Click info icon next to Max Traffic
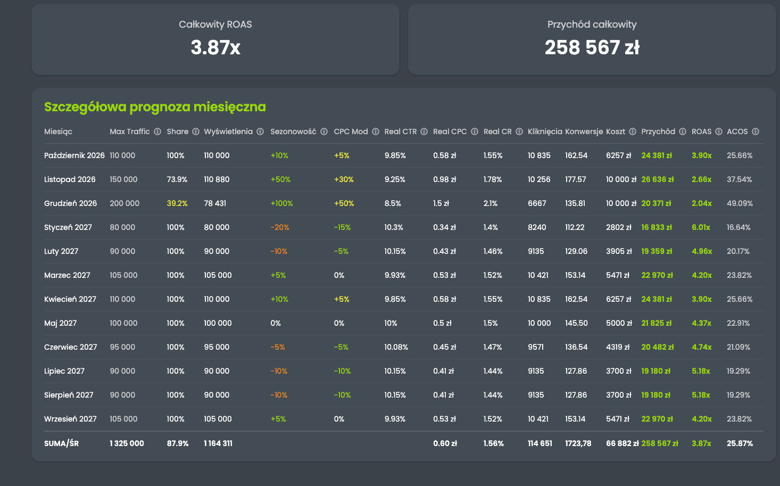The height and width of the screenshot is (486, 780). pyautogui.click(x=157, y=131)
